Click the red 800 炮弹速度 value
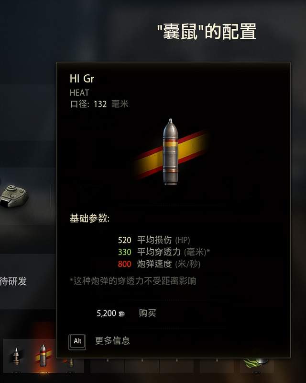Image resolution: width=306 pixels, height=383 pixels. (124, 264)
